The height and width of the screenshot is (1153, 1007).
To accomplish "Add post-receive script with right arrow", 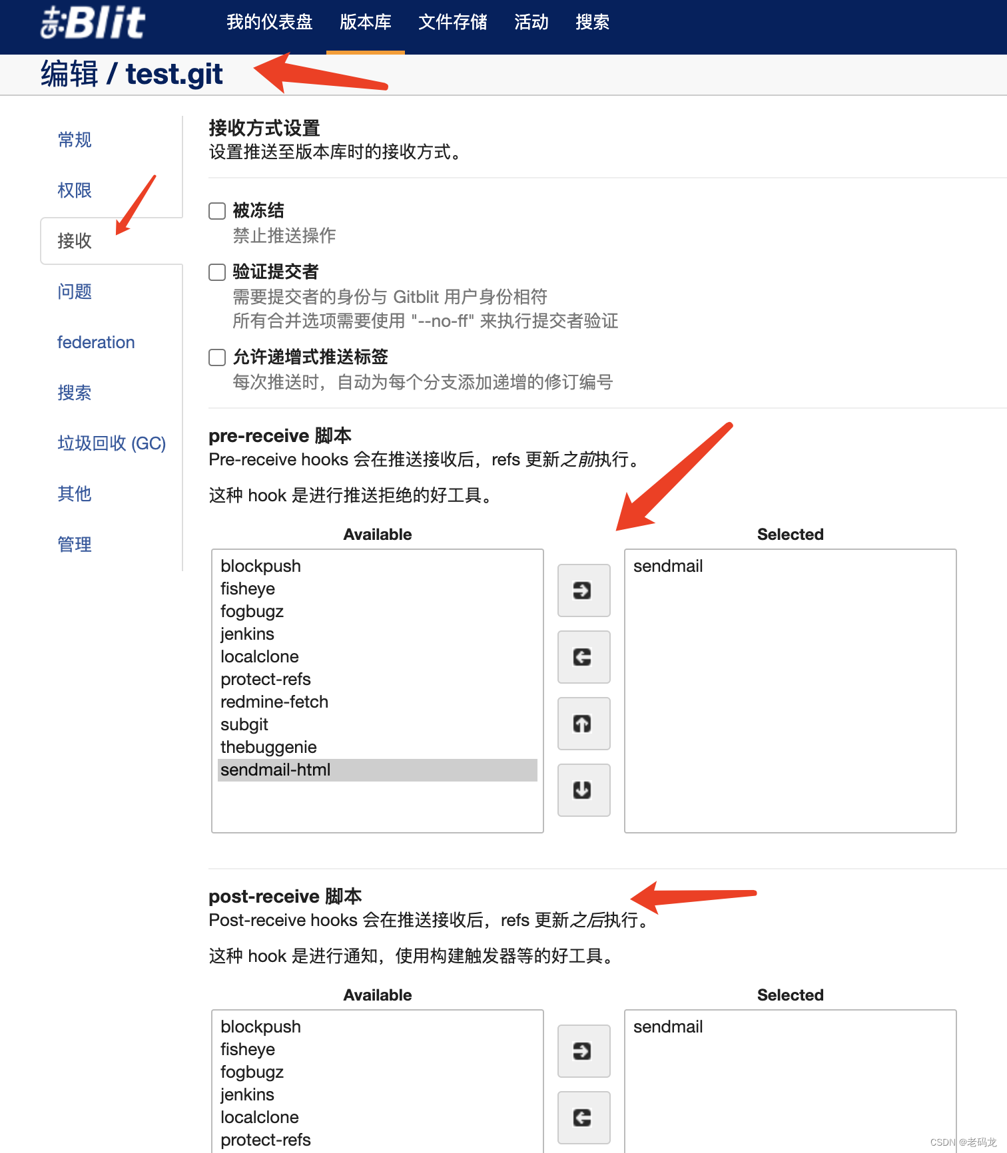I will pyautogui.click(x=584, y=1051).
